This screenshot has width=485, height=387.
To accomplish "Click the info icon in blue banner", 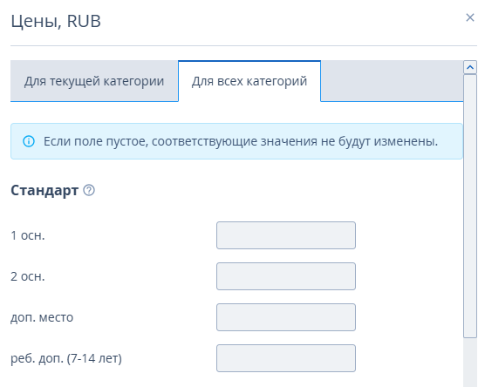I will click(x=29, y=141).
